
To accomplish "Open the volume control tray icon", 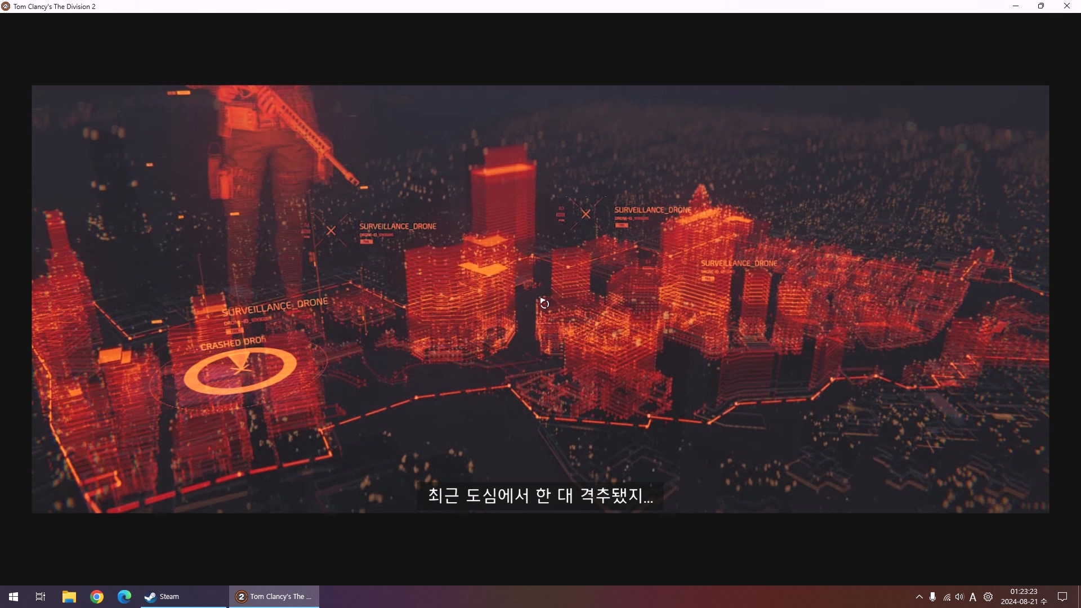I will 959,597.
